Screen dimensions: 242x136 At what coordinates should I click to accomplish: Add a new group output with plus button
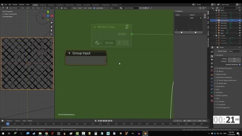[195, 32]
